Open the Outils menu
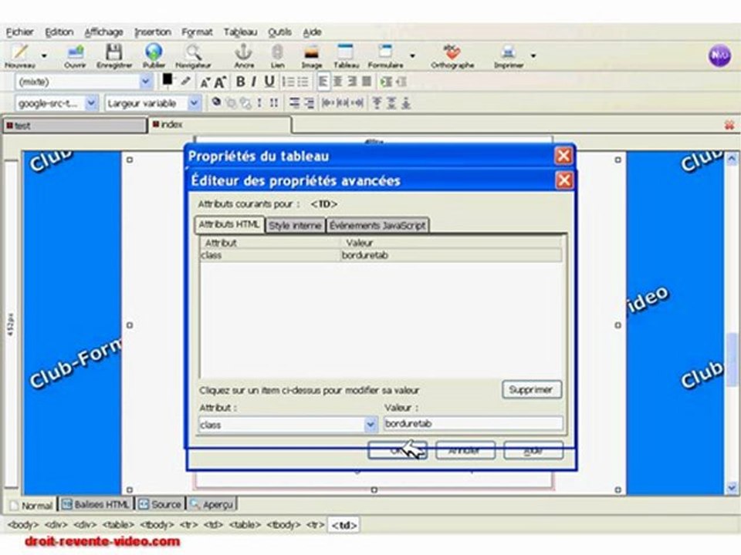Image resolution: width=741 pixels, height=555 pixels. pyautogui.click(x=279, y=32)
